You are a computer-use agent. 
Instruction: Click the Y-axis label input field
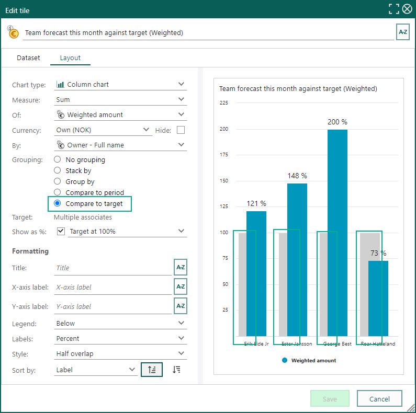click(x=113, y=306)
